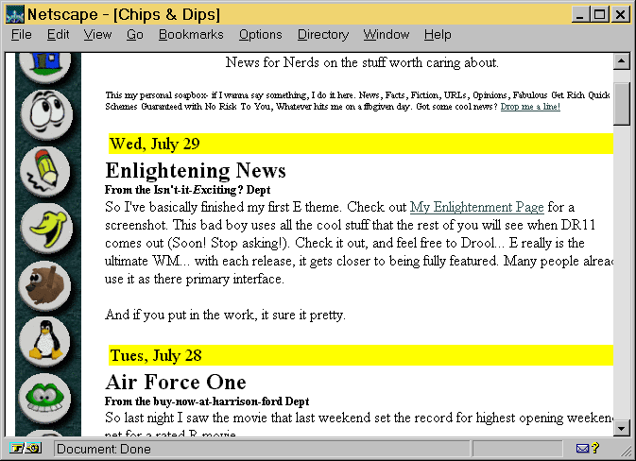Screen dimensions: 636x461
Task: Open the Directory menu
Action: [323, 35]
